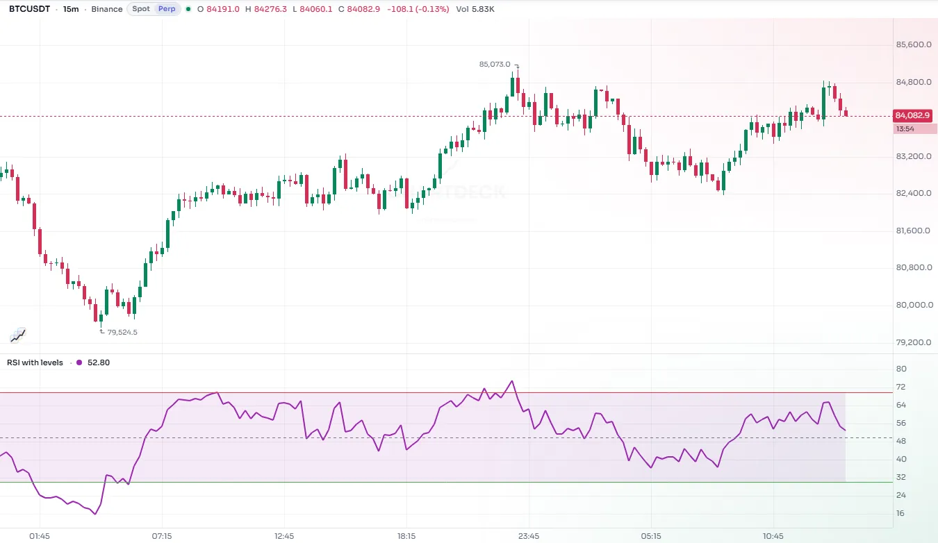Click the 80,000.0 price axis label

[x=914, y=305]
